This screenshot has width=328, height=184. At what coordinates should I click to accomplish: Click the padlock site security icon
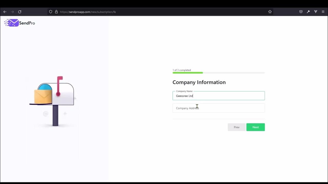point(56,12)
